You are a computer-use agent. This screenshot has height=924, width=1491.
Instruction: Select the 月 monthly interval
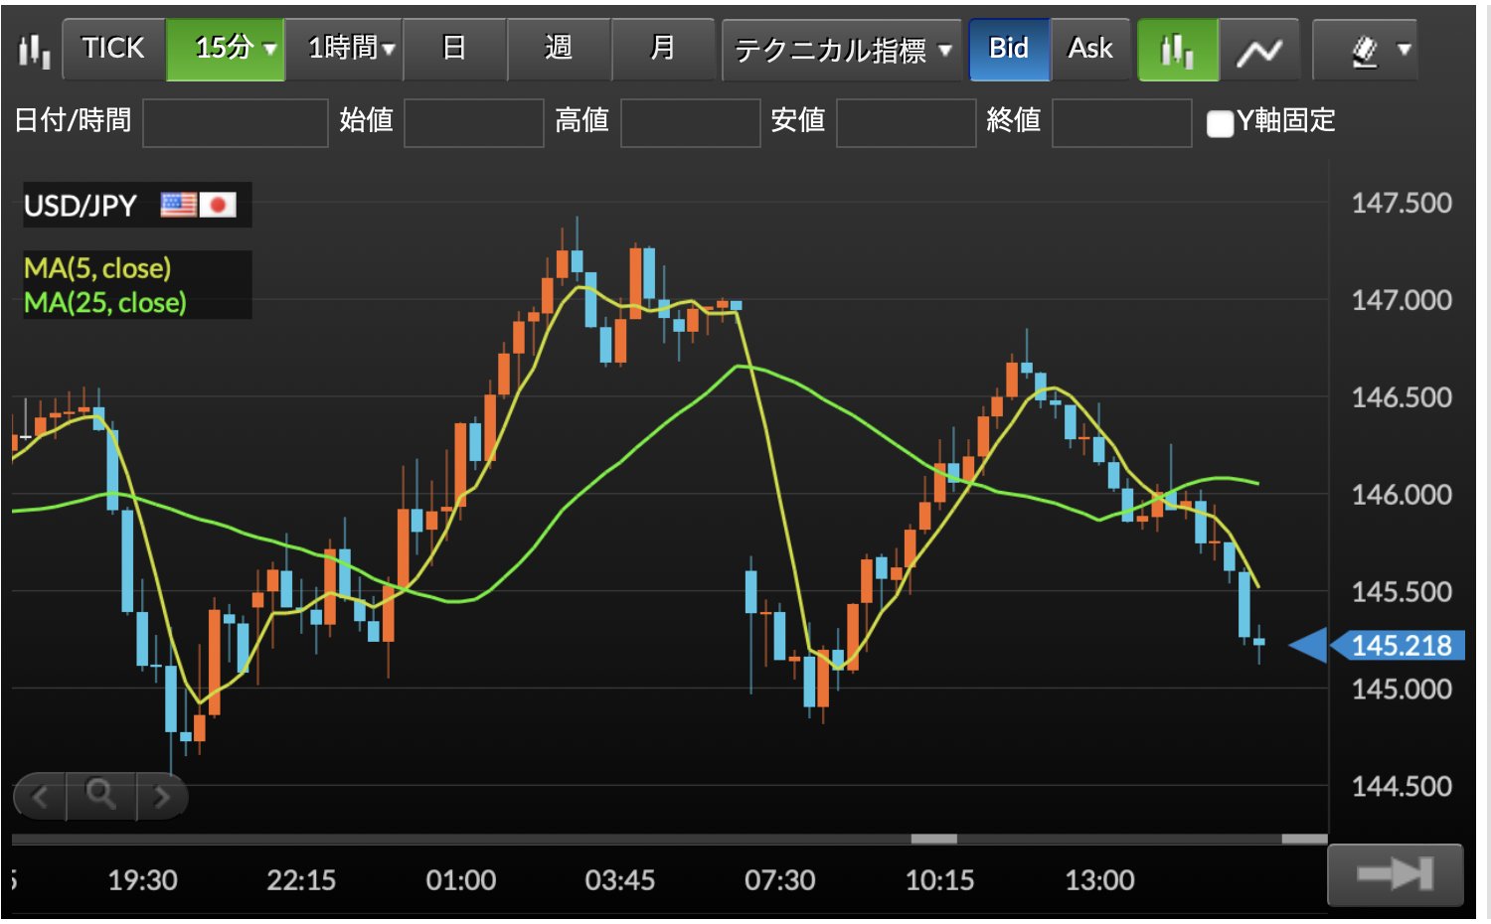click(663, 49)
